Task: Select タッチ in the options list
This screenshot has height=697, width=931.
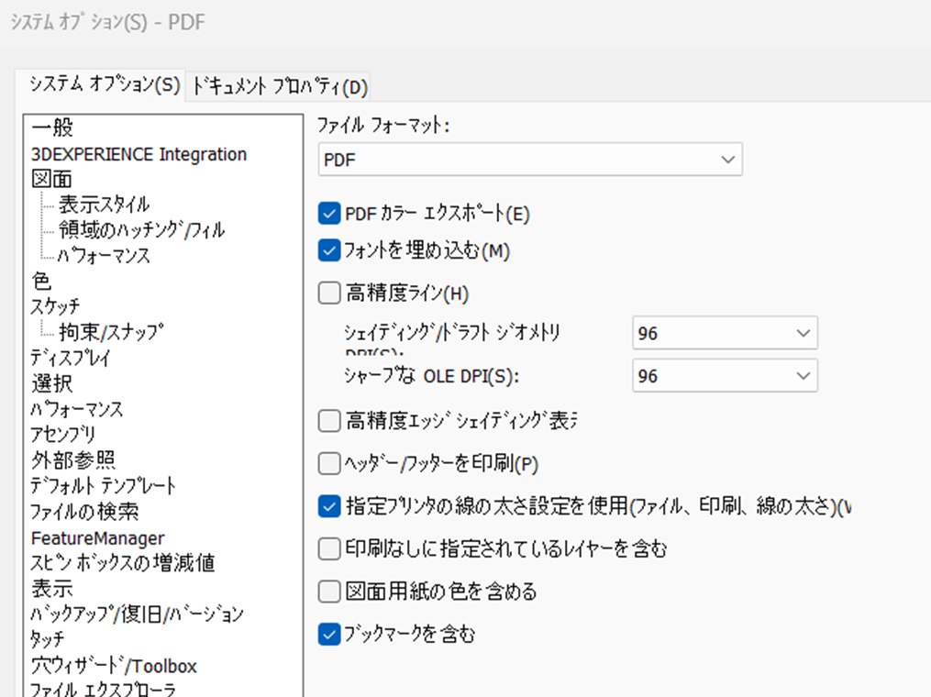Action: coord(48,639)
